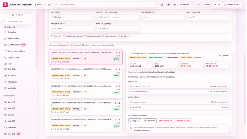Focus the Min fee sat/vB field
Screen dimensions: 247x139
(x=163, y=17)
